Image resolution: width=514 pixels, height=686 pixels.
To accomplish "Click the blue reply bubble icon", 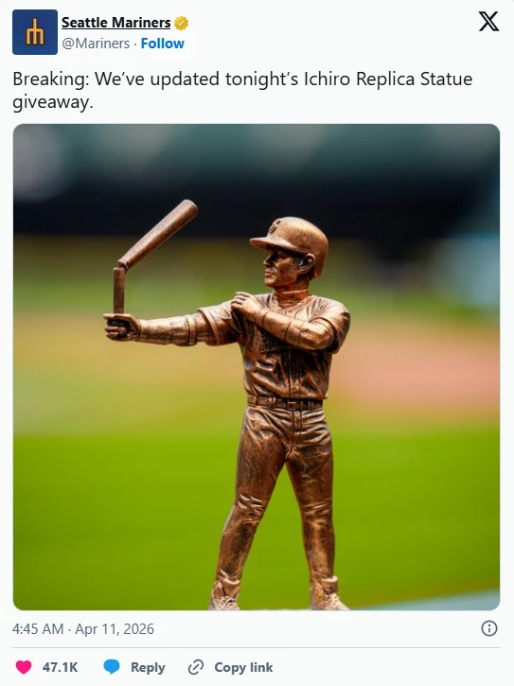I will pyautogui.click(x=112, y=667).
